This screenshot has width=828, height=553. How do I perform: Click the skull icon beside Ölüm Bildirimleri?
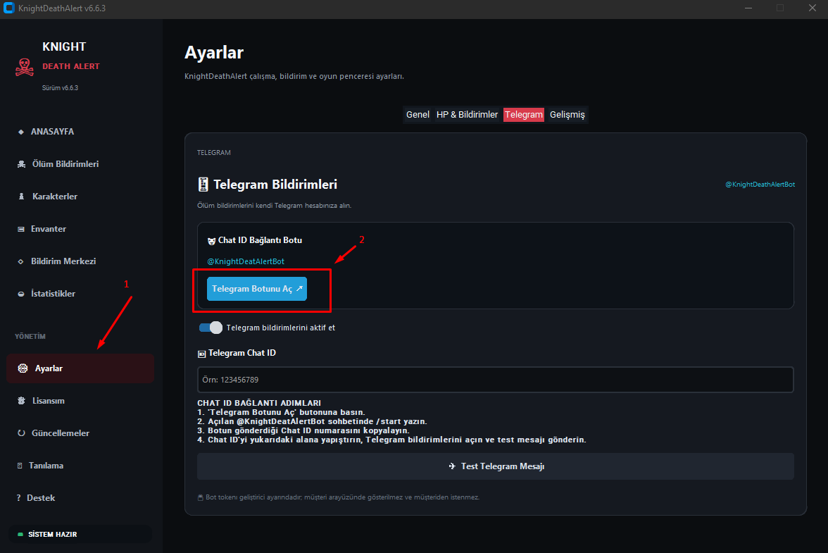[x=21, y=164]
